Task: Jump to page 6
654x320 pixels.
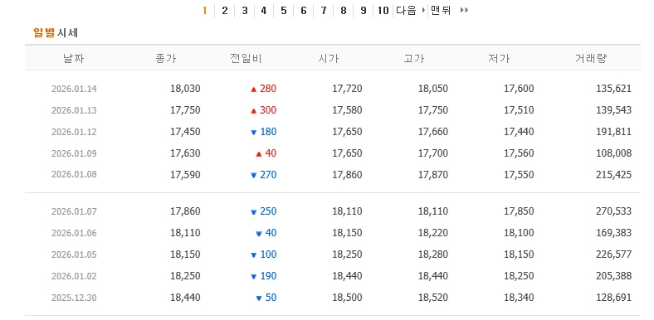Action: [x=304, y=11]
